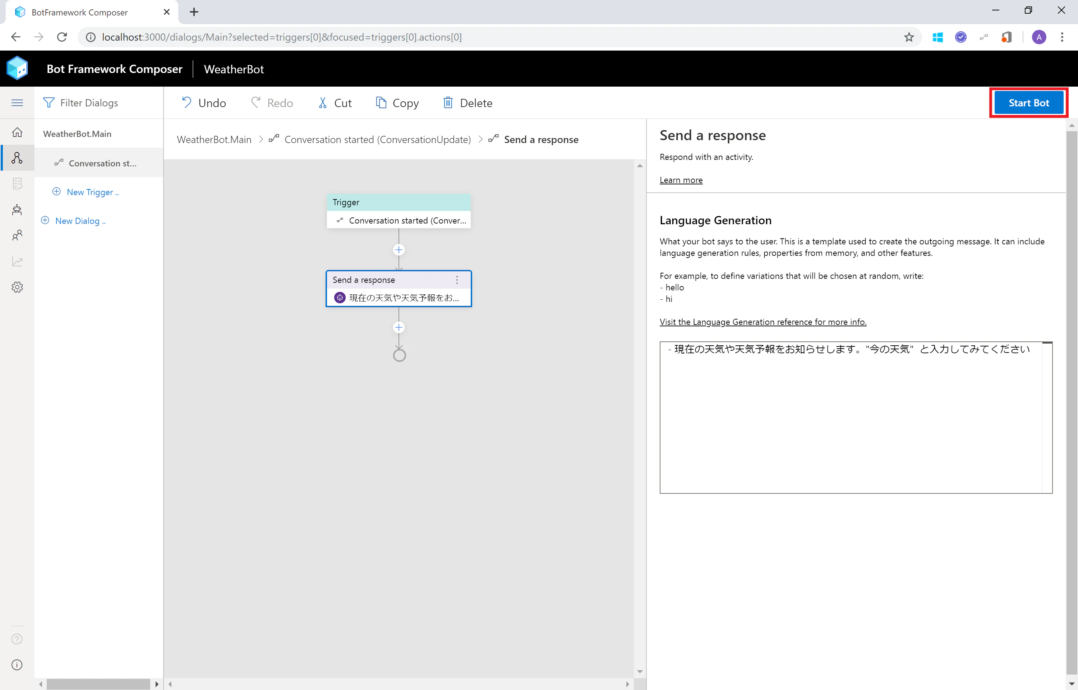
Task: Select the Trigger node on canvas
Action: [x=399, y=211]
